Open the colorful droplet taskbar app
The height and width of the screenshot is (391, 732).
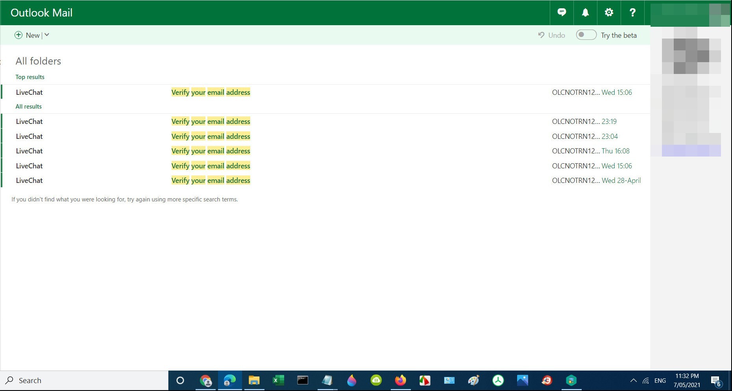(x=351, y=380)
